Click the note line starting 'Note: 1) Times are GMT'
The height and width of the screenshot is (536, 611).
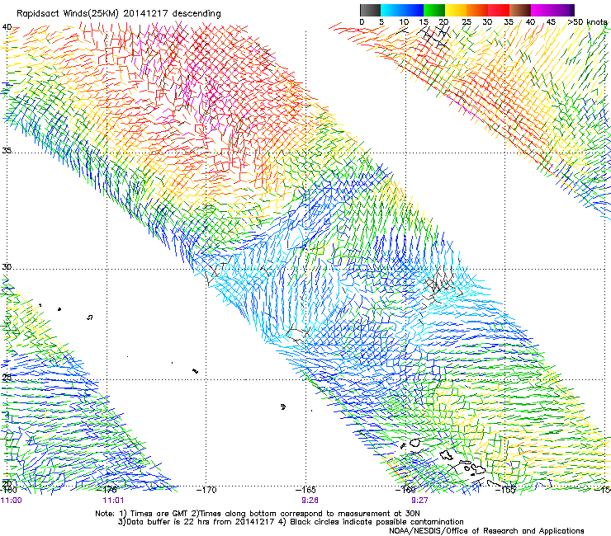(x=258, y=514)
